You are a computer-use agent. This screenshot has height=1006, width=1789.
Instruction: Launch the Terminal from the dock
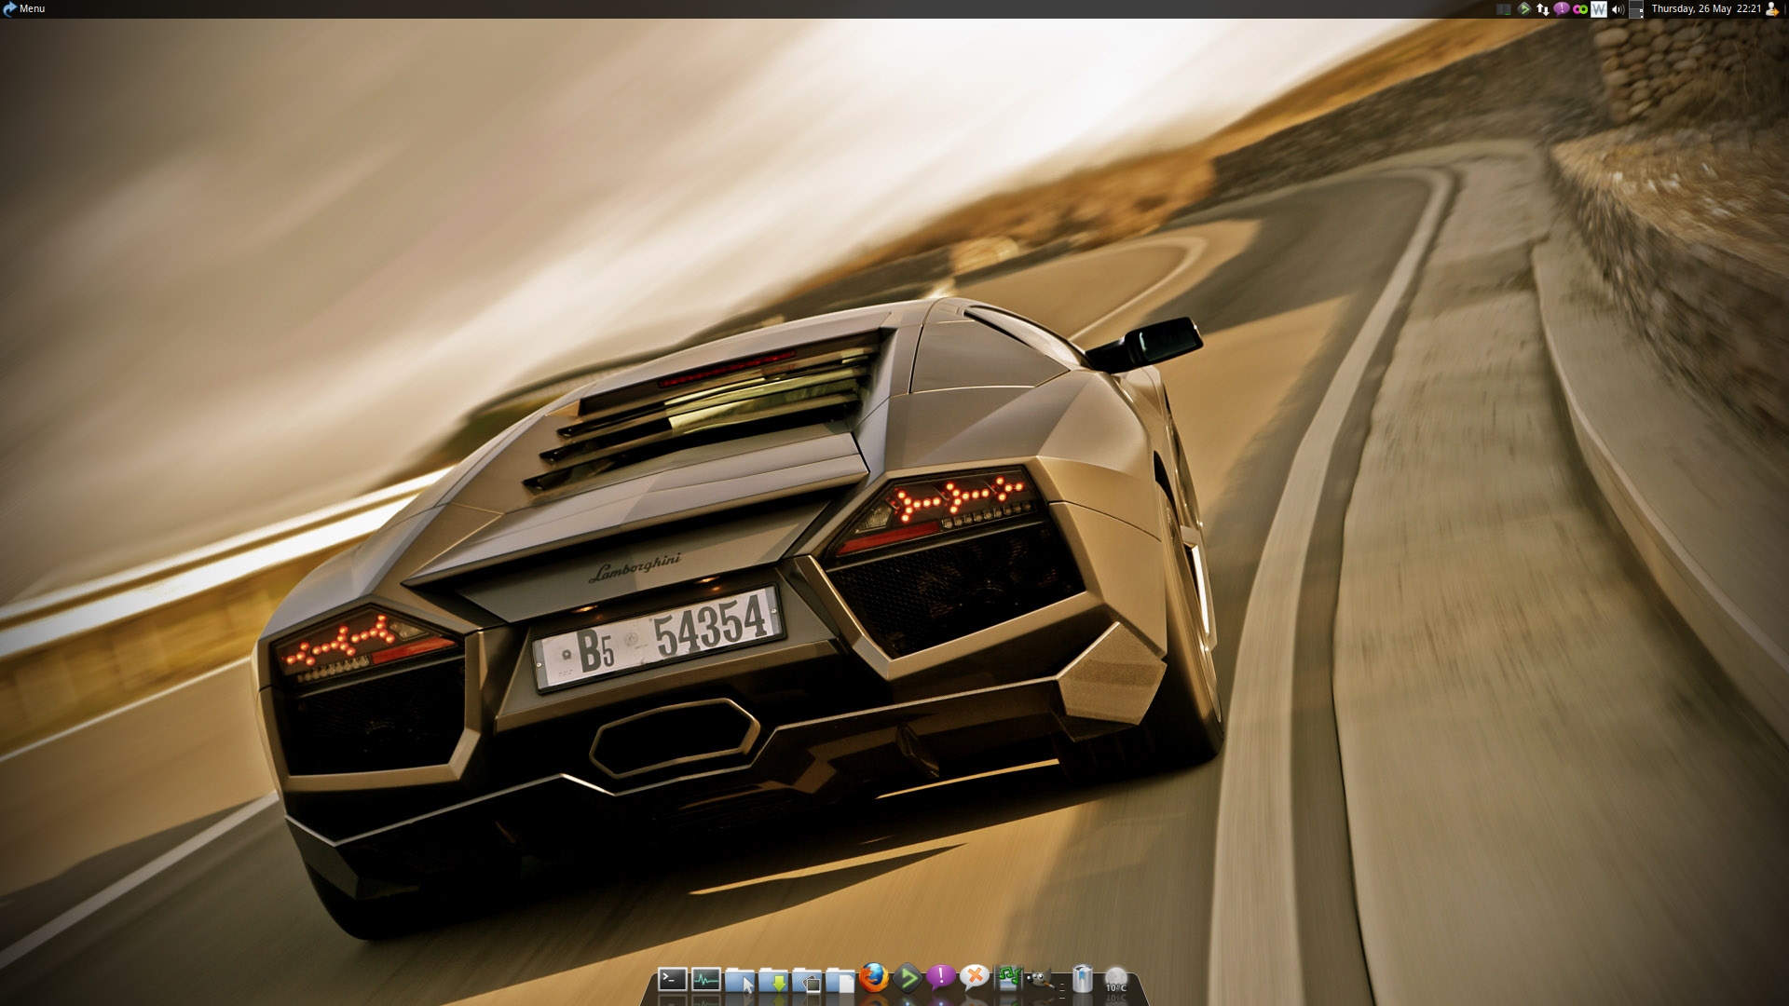pyautogui.click(x=672, y=979)
